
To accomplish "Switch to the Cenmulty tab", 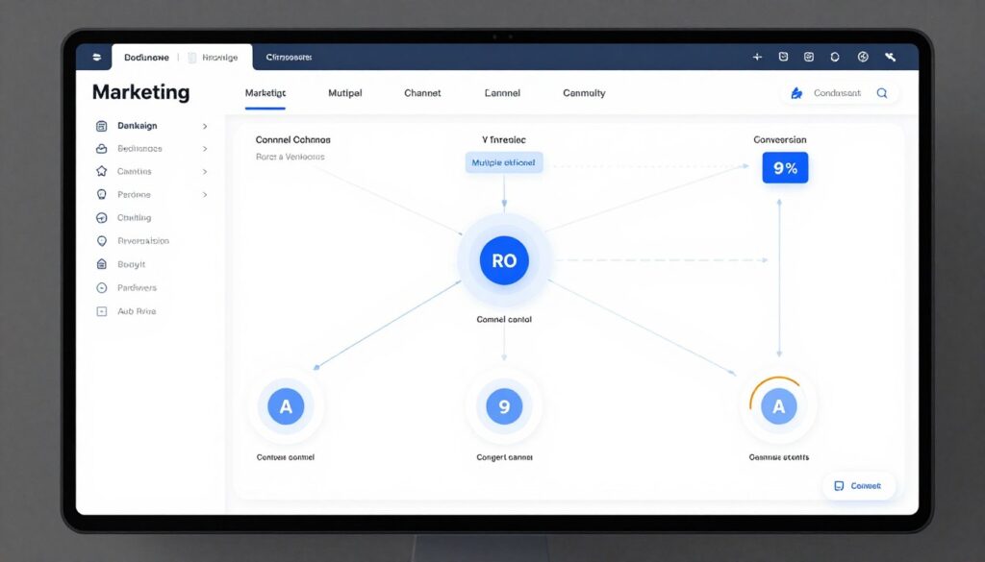I will coord(584,93).
